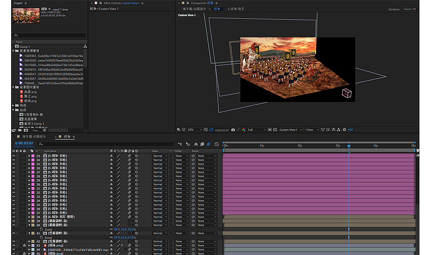
Task: Click the Show Channel color management icon
Action: click(x=244, y=130)
